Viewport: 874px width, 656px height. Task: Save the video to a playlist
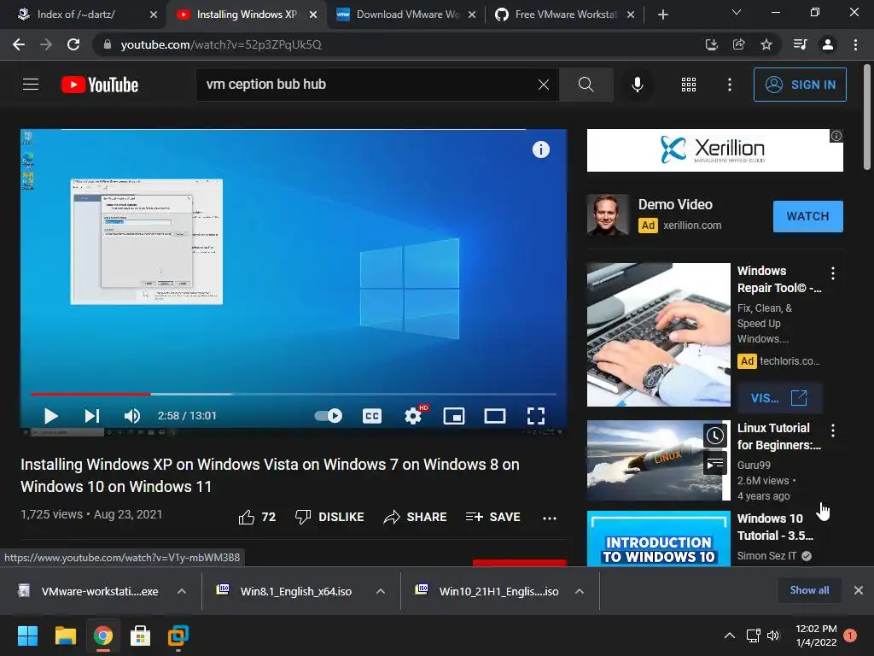pos(492,517)
